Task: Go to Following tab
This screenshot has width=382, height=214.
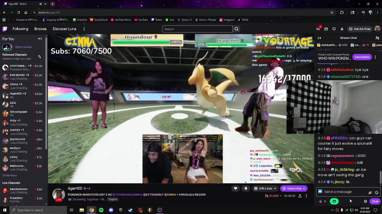Action: (x=20, y=29)
